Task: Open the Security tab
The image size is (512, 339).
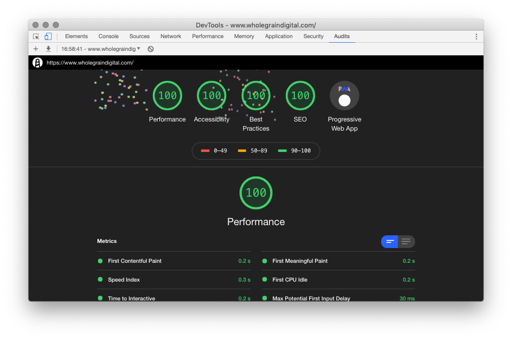Action: tap(314, 36)
